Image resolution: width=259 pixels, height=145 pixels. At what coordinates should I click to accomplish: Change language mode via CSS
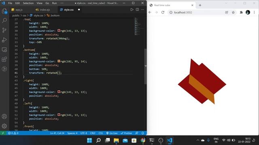(x=101, y=133)
